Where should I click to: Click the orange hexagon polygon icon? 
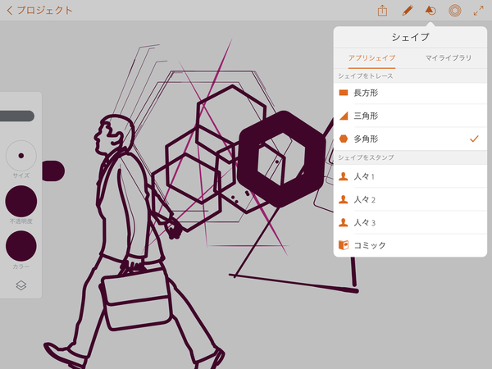[x=344, y=139]
